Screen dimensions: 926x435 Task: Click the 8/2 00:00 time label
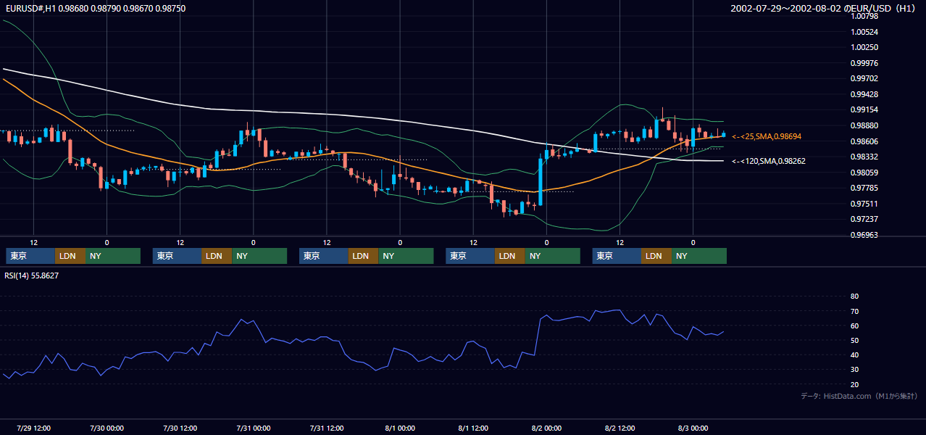pyautogui.click(x=546, y=428)
